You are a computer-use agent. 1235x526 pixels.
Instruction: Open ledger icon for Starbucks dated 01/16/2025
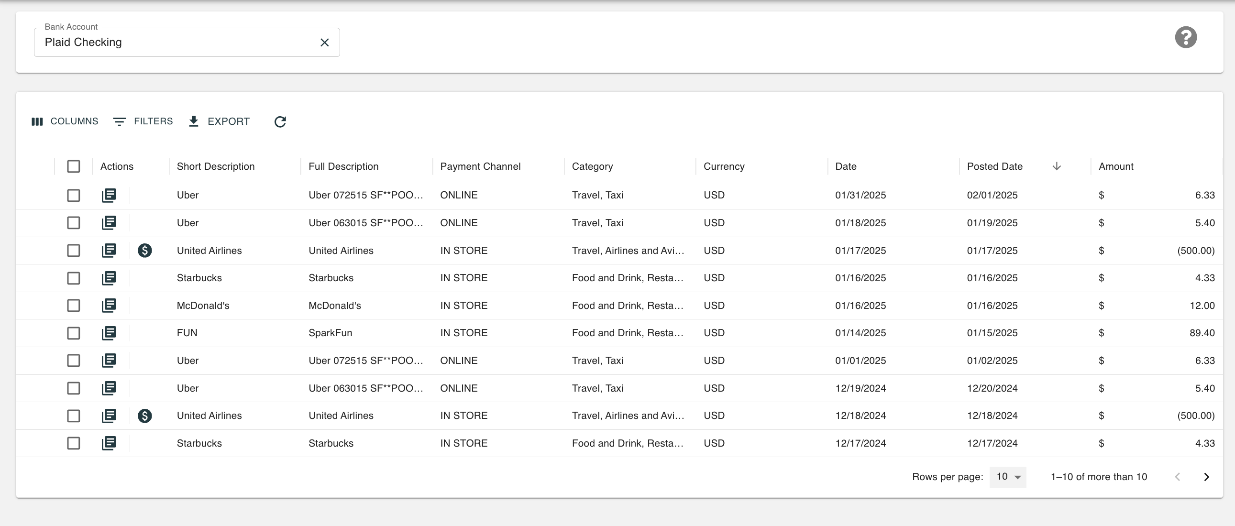point(109,278)
